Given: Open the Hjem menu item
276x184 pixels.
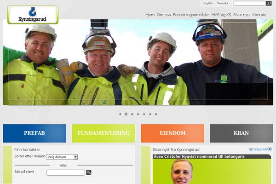Looking at the screenshot, I should coord(150,15).
